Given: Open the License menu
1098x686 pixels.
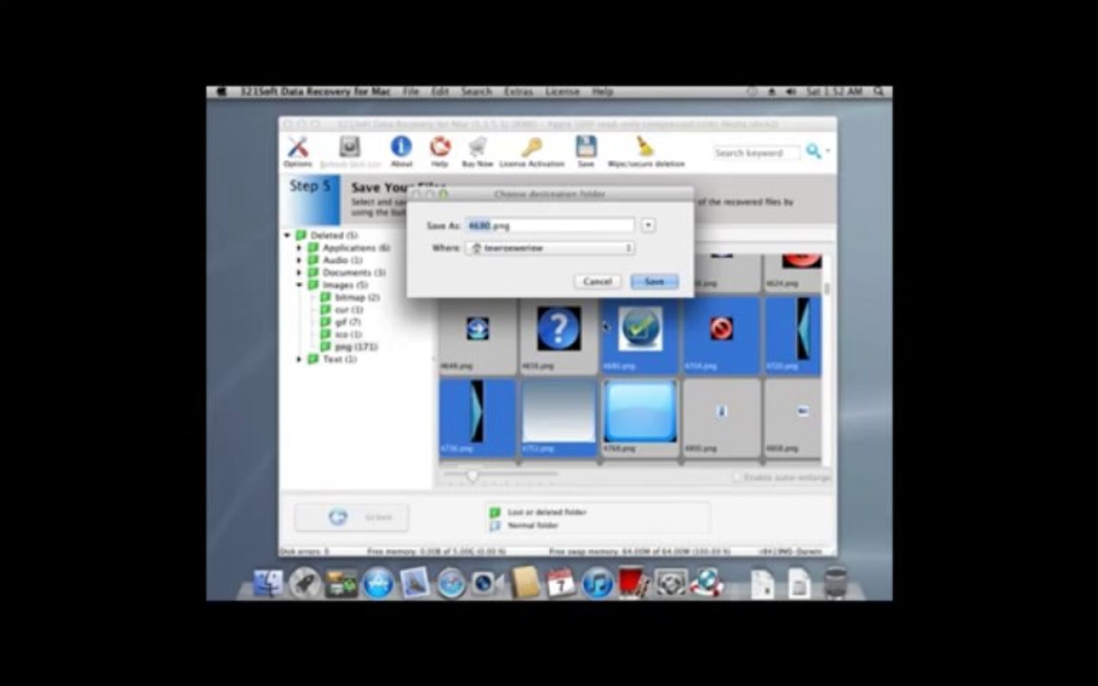Looking at the screenshot, I should click(562, 91).
